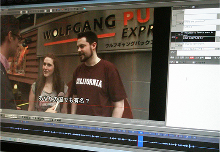Open the second white dropdown in the top toolbar
The image size is (220, 152).
(27, 12)
